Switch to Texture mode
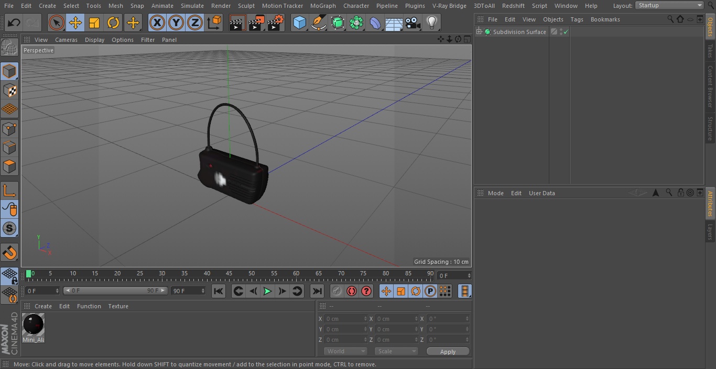Viewport: 716px width, 369px height. (9, 90)
